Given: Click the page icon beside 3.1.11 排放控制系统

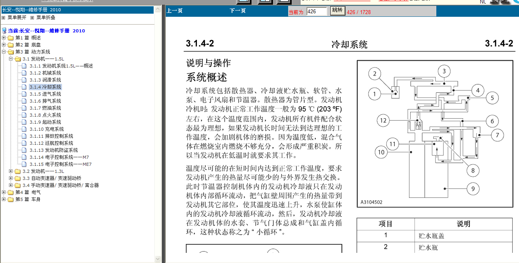Looking at the screenshot, I should 25,136.
